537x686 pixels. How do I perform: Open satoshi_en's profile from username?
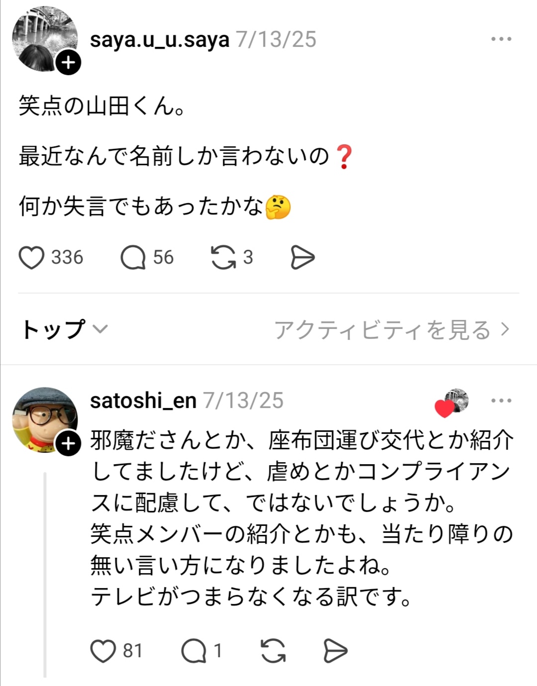(x=143, y=400)
